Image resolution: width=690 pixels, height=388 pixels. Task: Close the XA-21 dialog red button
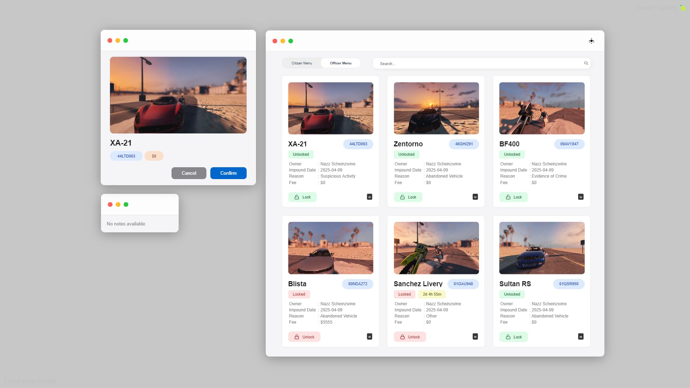point(110,41)
